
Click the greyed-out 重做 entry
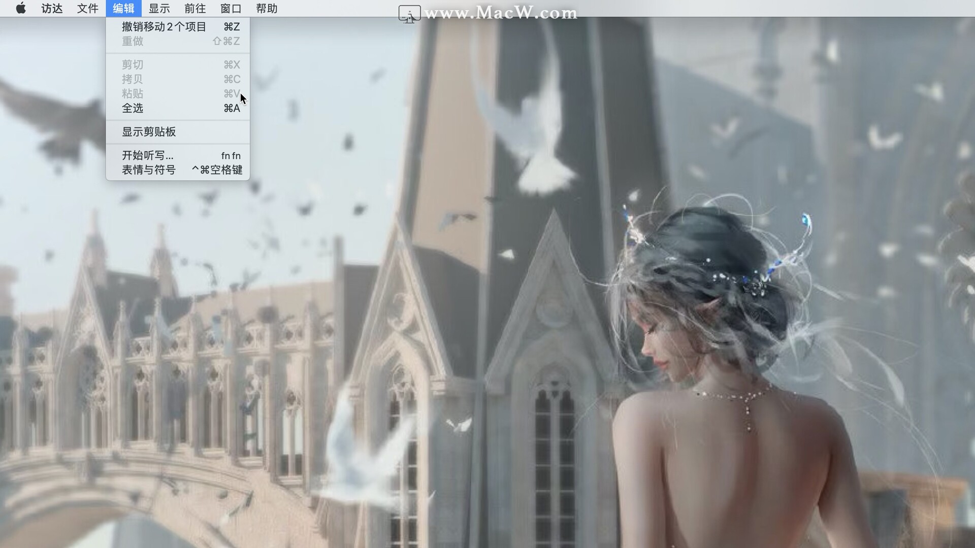pos(133,42)
